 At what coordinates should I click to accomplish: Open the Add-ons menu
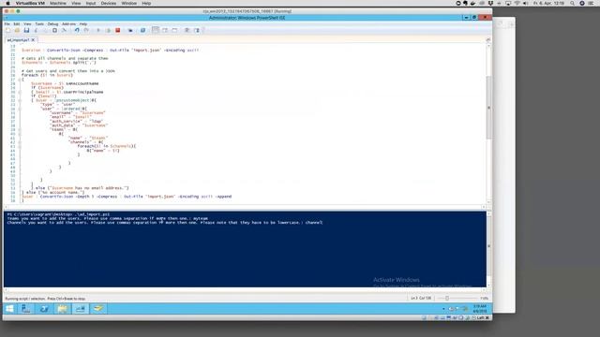[68, 24]
